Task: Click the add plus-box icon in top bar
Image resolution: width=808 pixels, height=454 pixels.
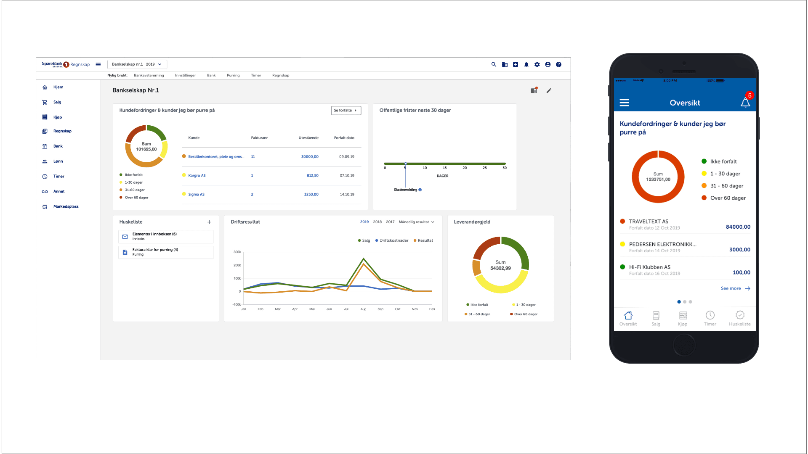Action: pos(516,64)
